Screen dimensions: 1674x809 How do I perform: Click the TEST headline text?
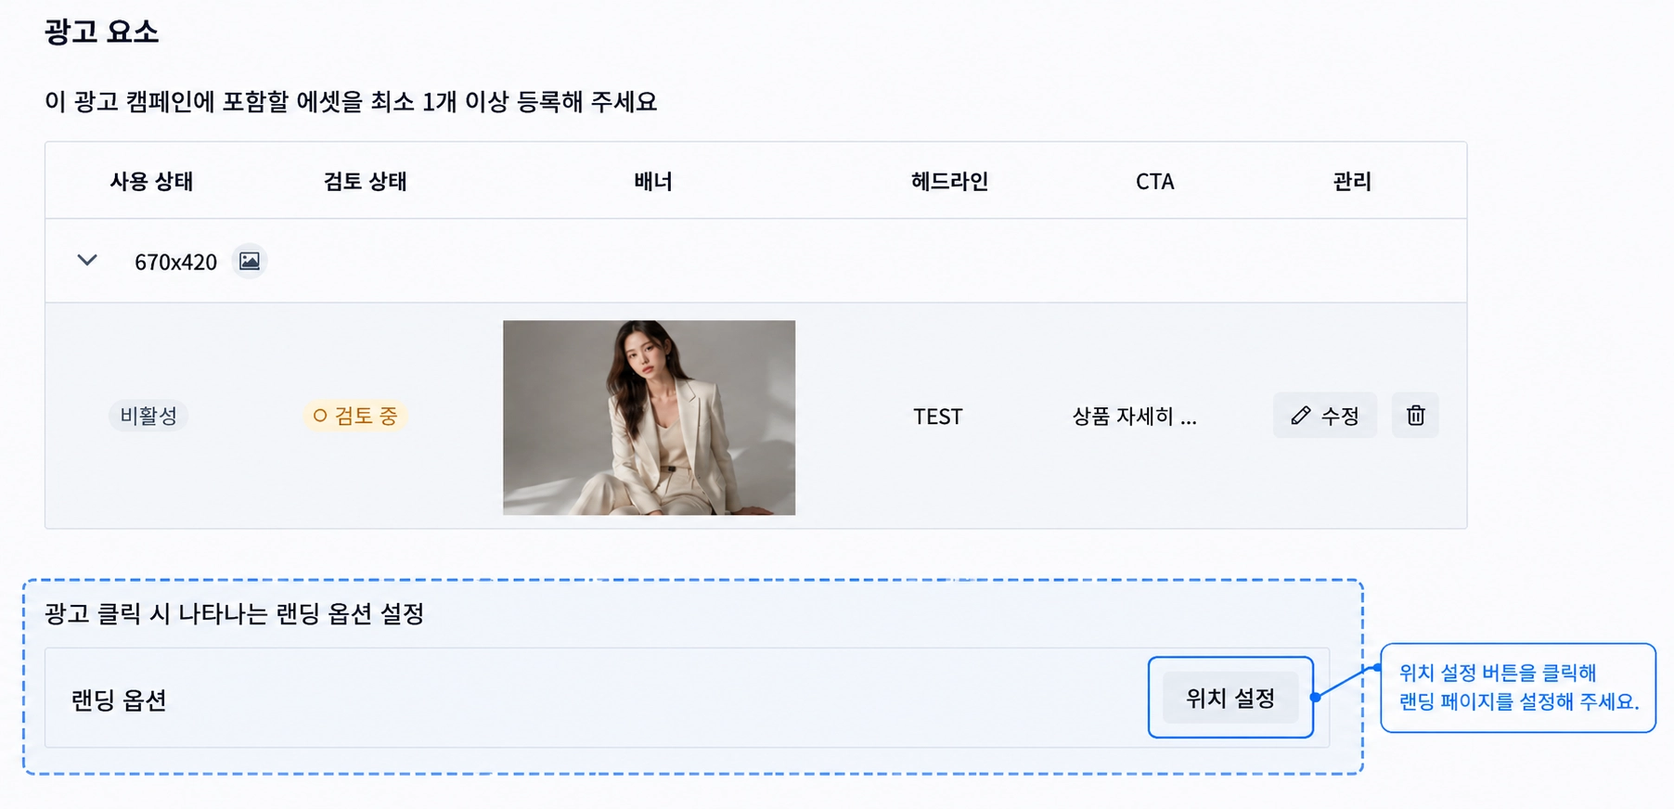coord(938,417)
